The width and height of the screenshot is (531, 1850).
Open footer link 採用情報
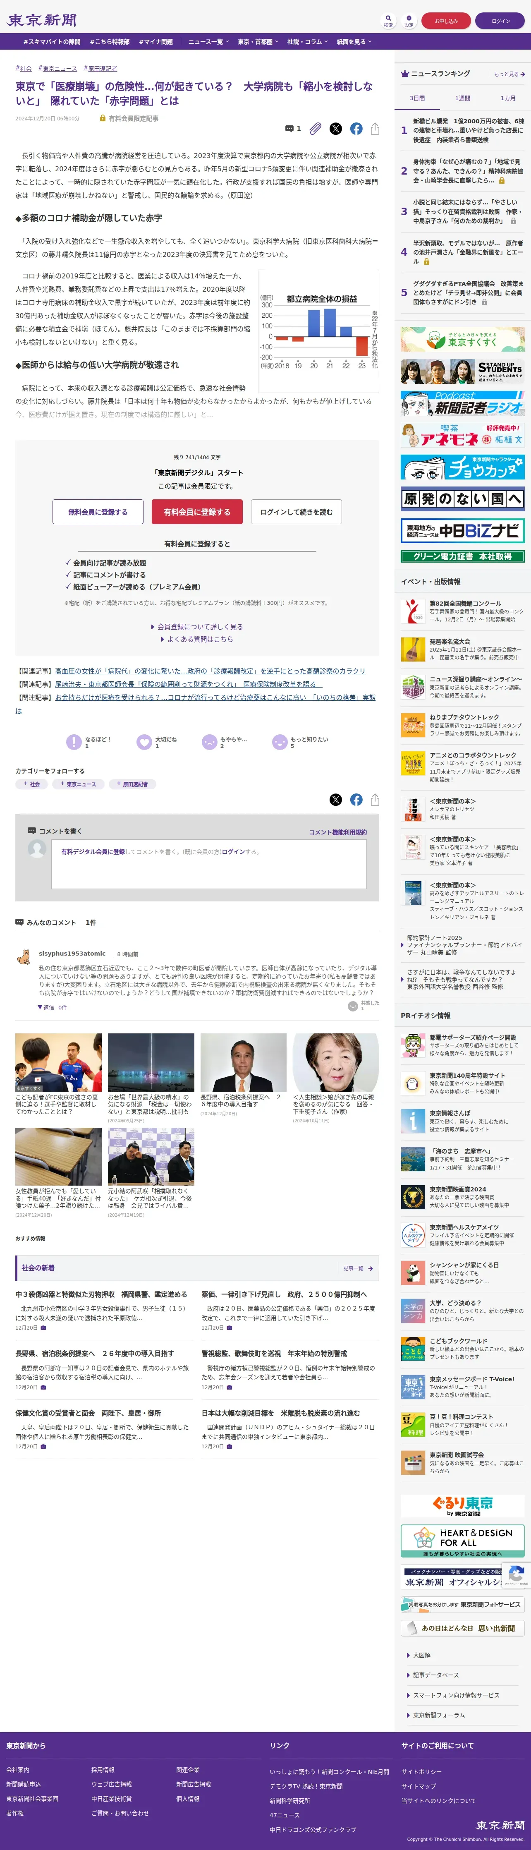[x=103, y=1770]
